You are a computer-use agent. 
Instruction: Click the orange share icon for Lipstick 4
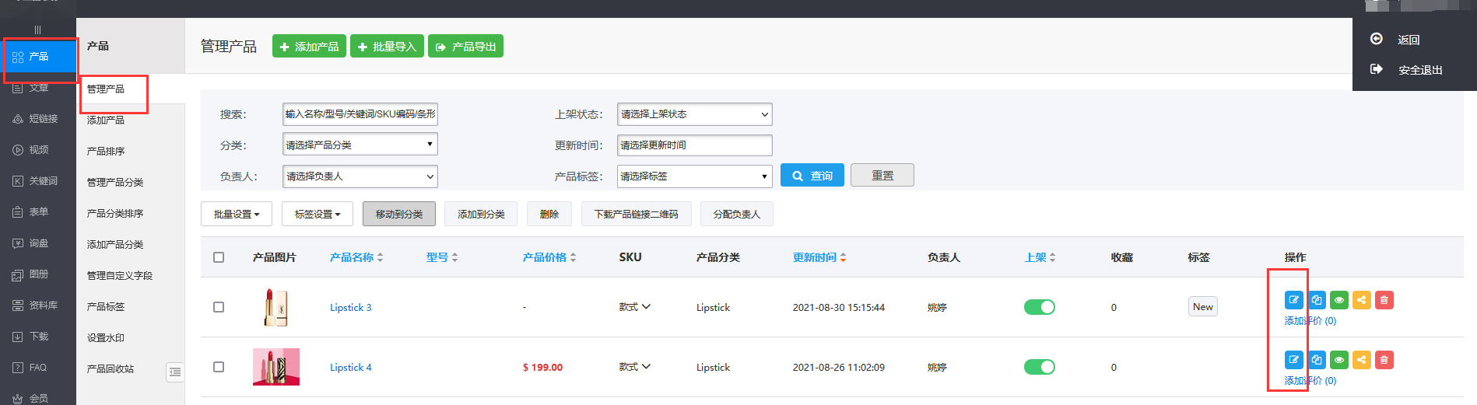point(1361,360)
